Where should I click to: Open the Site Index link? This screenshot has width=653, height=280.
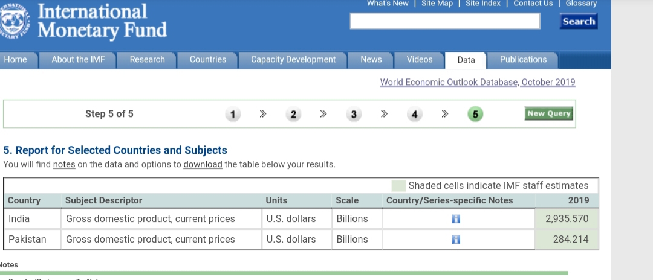[x=483, y=4]
